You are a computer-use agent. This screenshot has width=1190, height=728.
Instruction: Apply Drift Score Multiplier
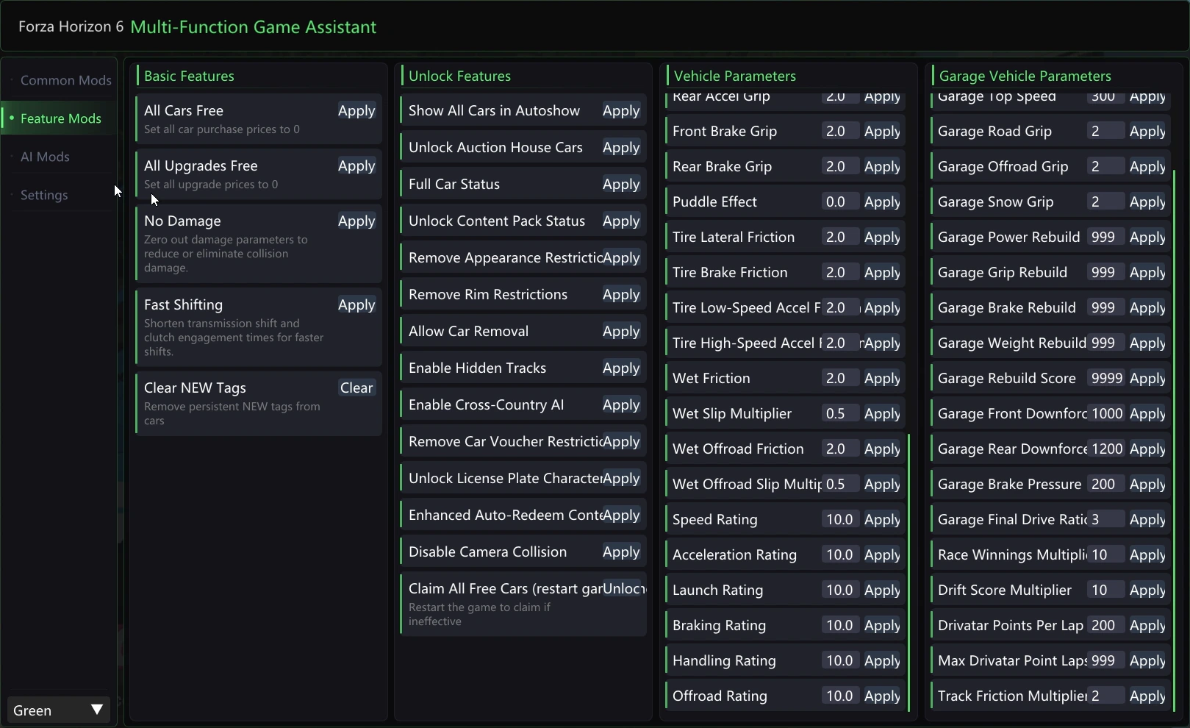pyautogui.click(x=1147, y=590)
